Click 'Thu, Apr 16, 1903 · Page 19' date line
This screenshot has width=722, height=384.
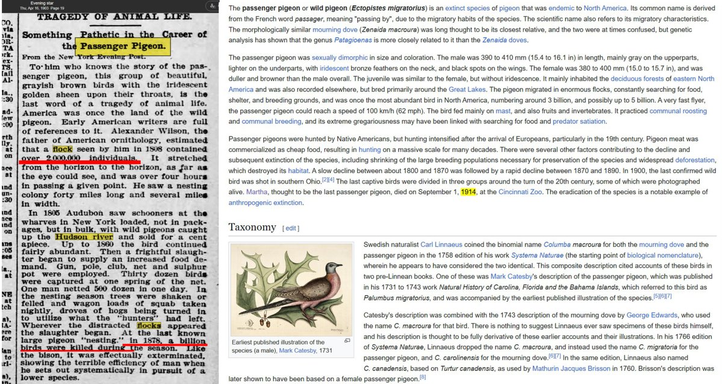coord(42,8)
